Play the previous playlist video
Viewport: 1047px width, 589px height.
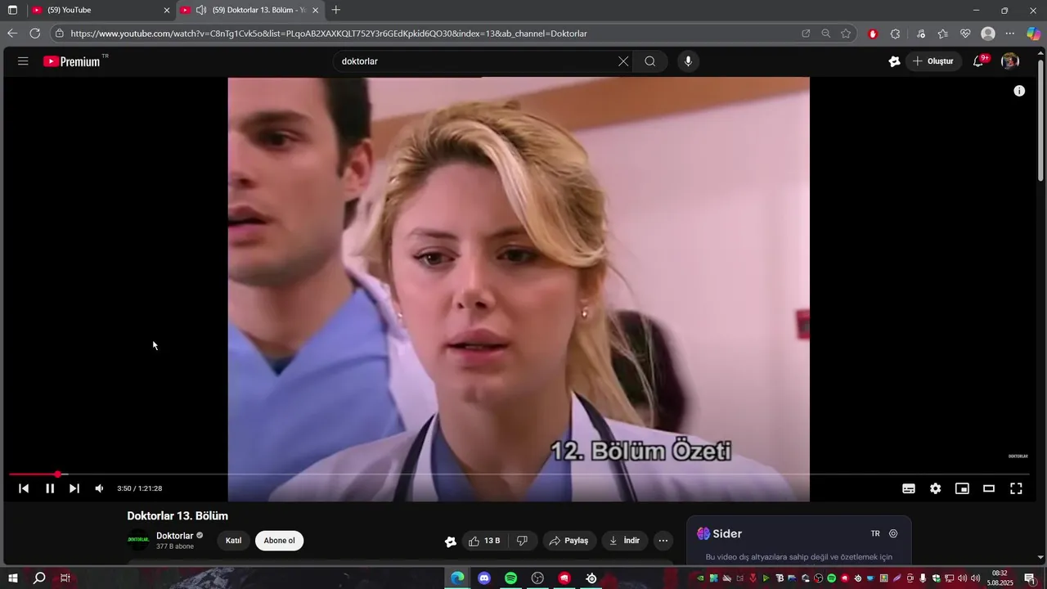point(24,488)
